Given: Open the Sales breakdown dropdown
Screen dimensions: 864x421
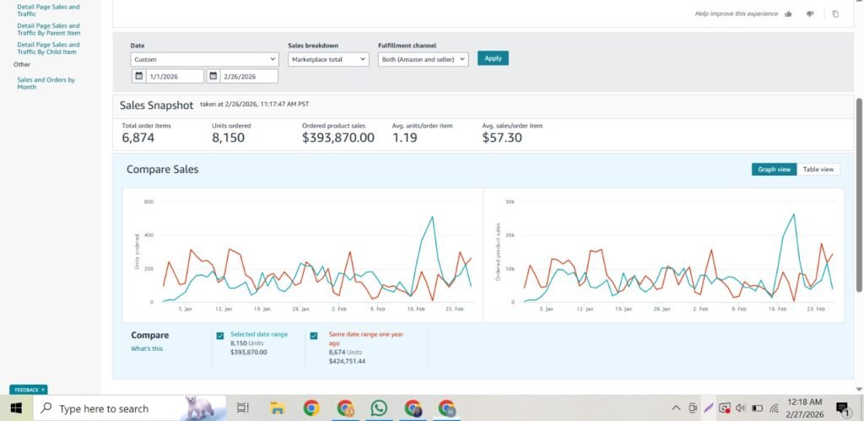Looking at the screenshot, I should [x=328, y=60].
